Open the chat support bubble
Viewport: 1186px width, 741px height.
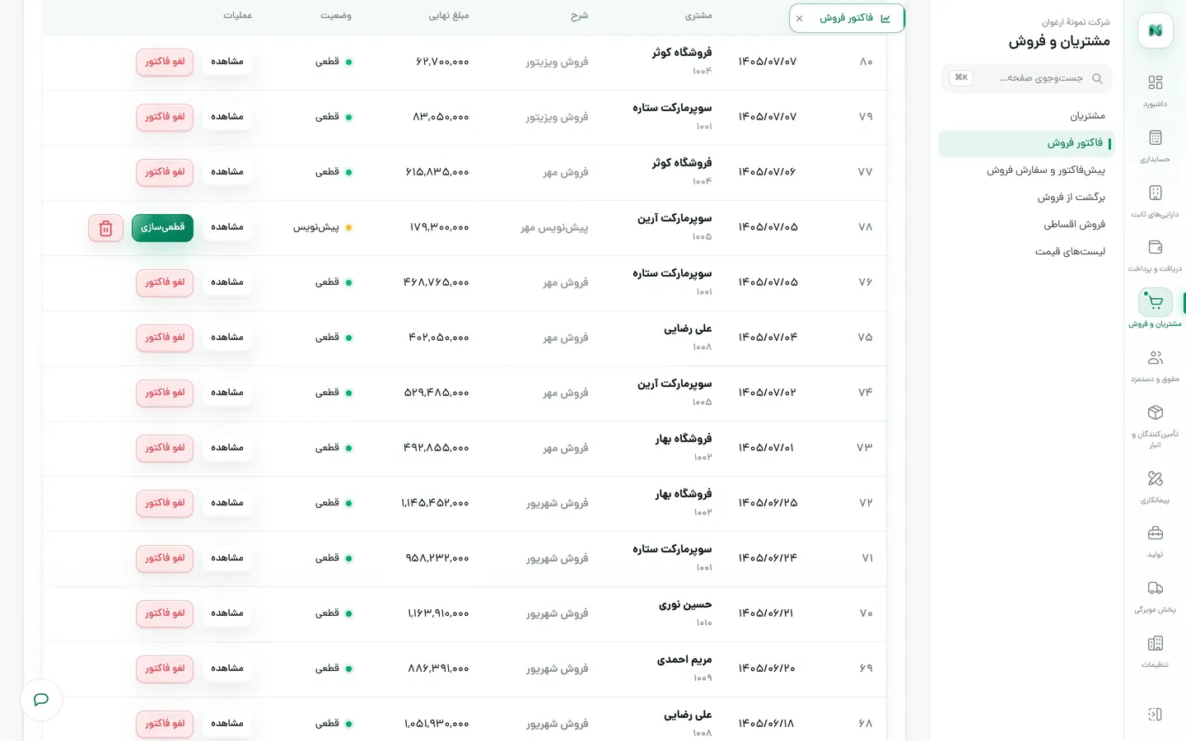pos(41,700)
